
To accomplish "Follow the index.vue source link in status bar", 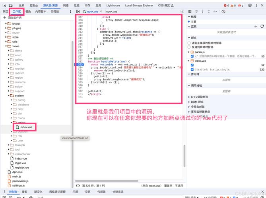I will pyautogui.click(x=154, y=186).
